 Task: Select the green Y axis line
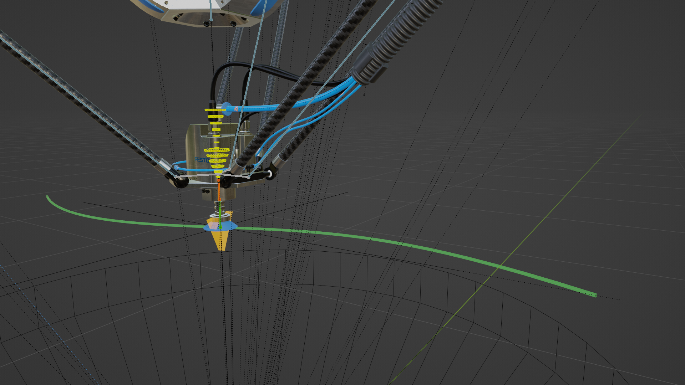point(535,228)
